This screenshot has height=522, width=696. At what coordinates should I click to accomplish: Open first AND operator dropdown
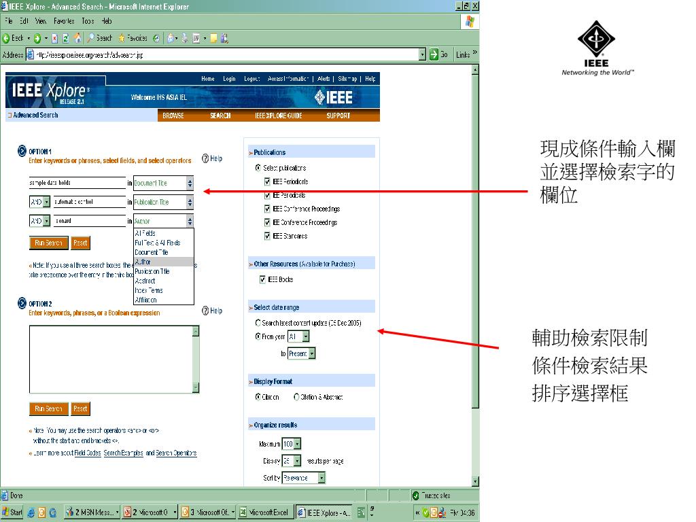[39, 202]
